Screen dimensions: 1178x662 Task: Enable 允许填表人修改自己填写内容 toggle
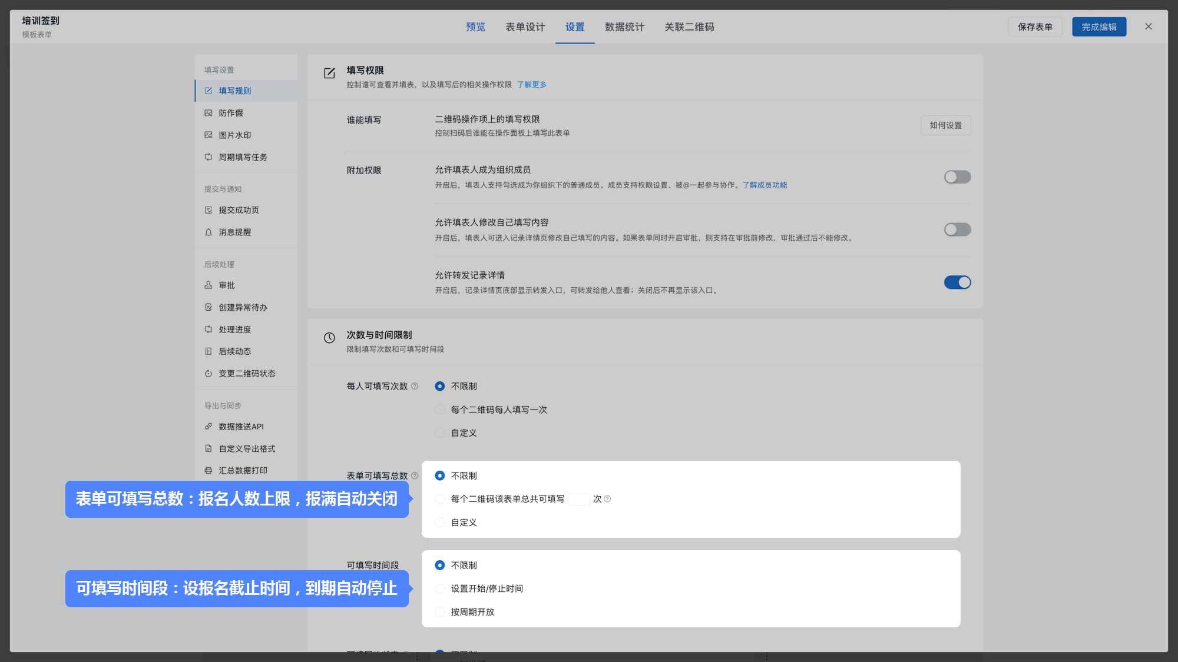pos(957,229)
